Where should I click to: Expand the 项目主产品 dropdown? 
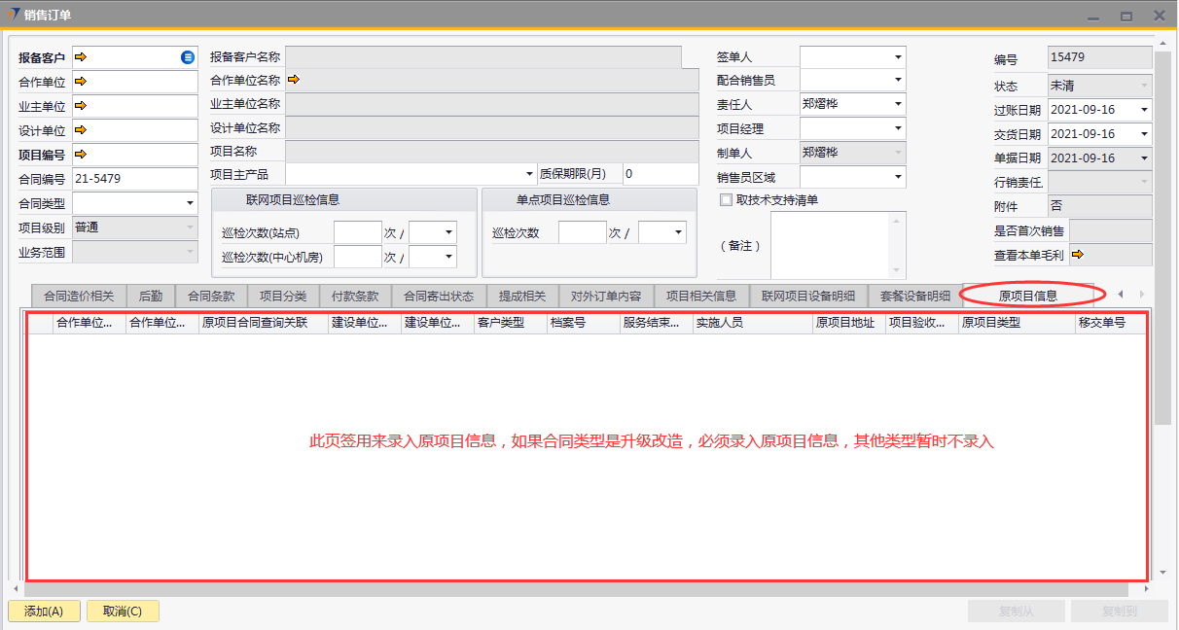point(529,174)
